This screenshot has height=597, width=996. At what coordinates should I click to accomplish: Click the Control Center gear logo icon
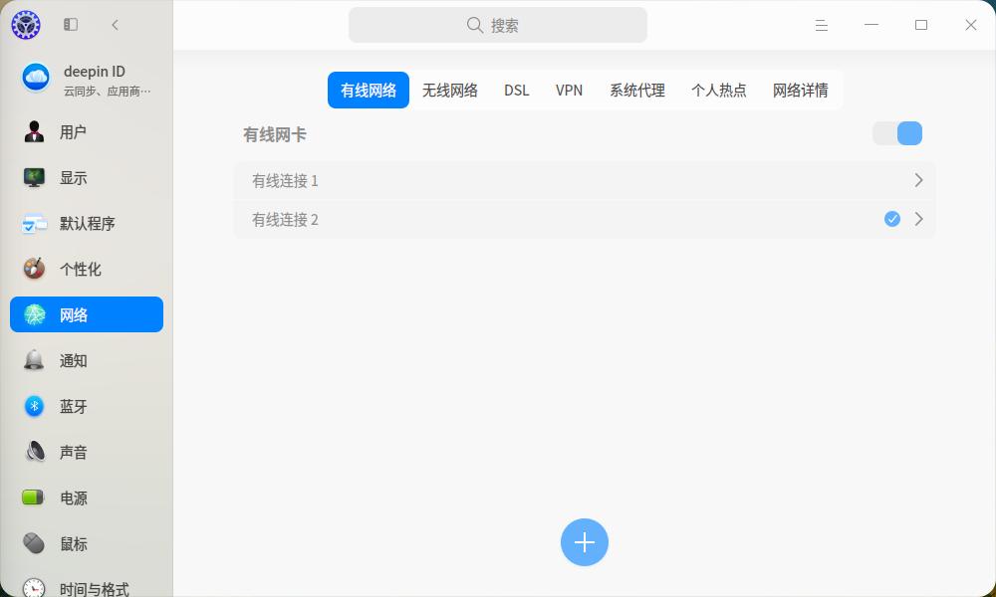tap(26, 25)
